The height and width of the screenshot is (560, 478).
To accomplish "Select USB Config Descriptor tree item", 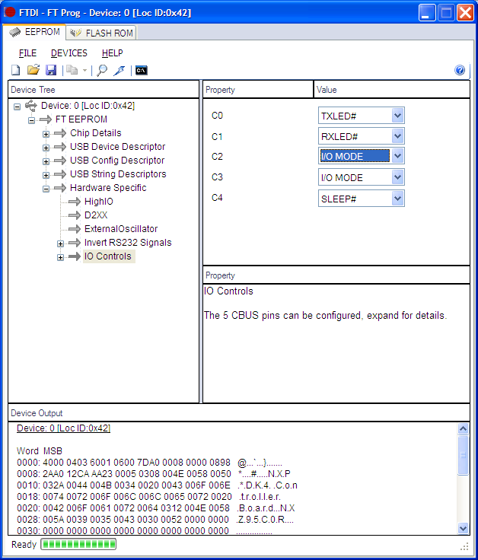I will 117,161.
